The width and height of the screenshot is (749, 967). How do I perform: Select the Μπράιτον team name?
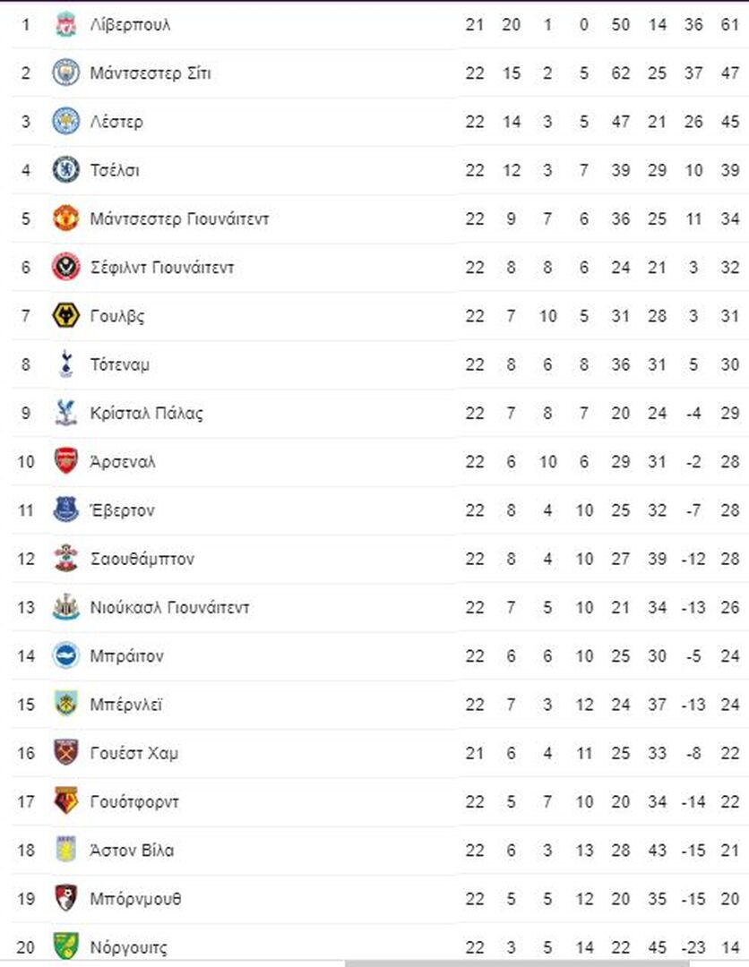point(127,656)
